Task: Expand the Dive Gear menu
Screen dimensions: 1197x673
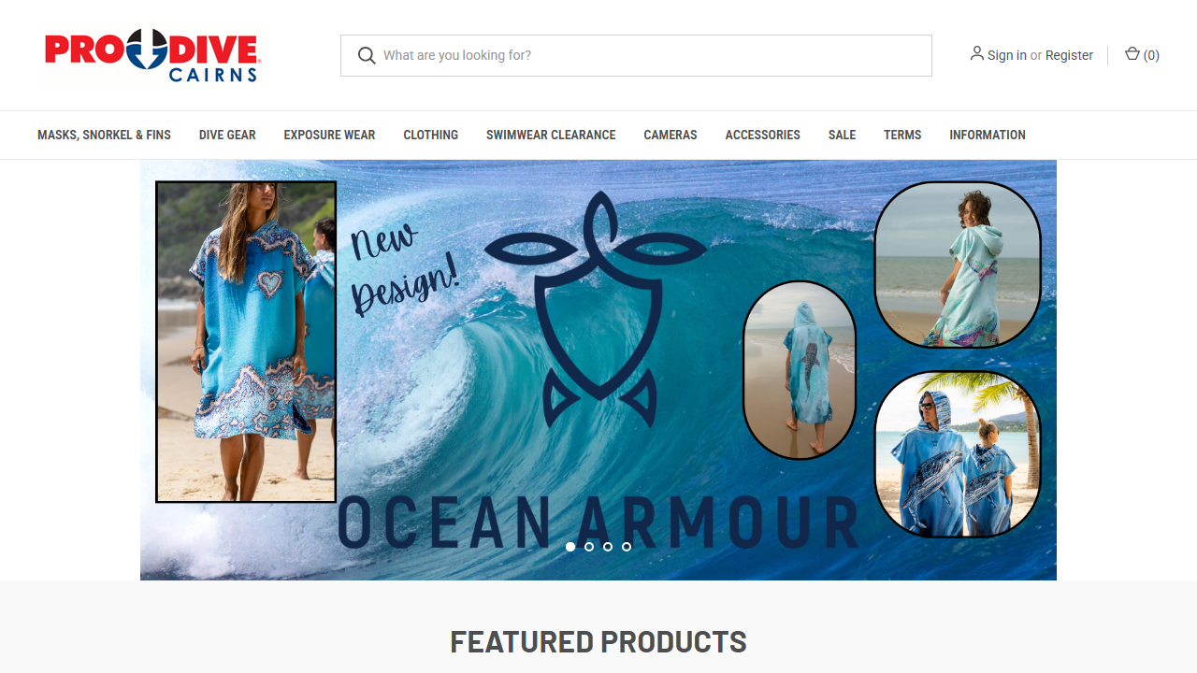Action: (x=227, y=135)
